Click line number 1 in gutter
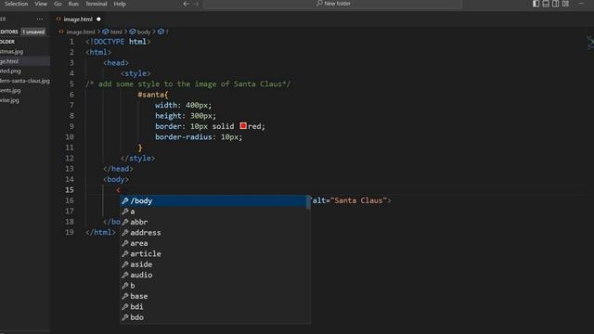Viewport: 594px width, 334px height. pyautogui.click(x=71, y=42)
